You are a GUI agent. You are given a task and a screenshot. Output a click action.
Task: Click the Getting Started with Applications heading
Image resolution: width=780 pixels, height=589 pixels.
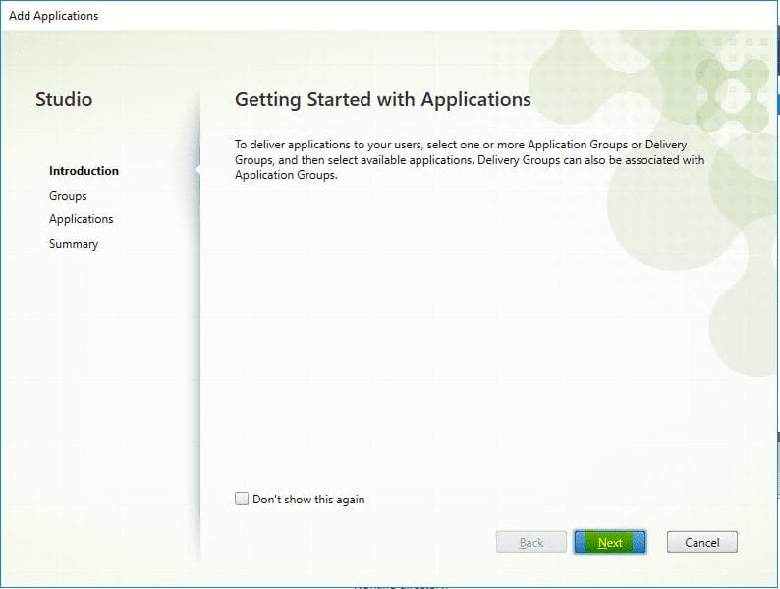[382, 100]
